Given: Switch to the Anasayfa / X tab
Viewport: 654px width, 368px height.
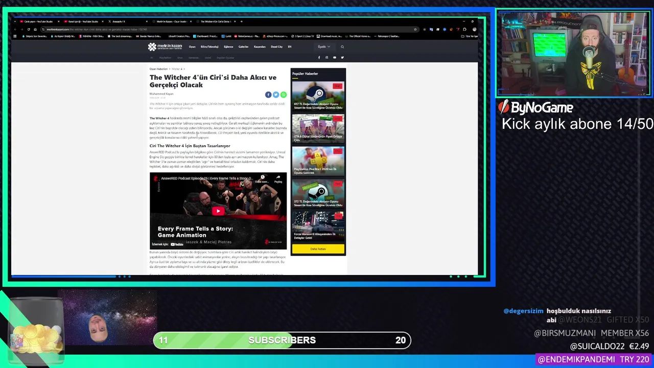Looking at the screenshot, I should point(128,21).
